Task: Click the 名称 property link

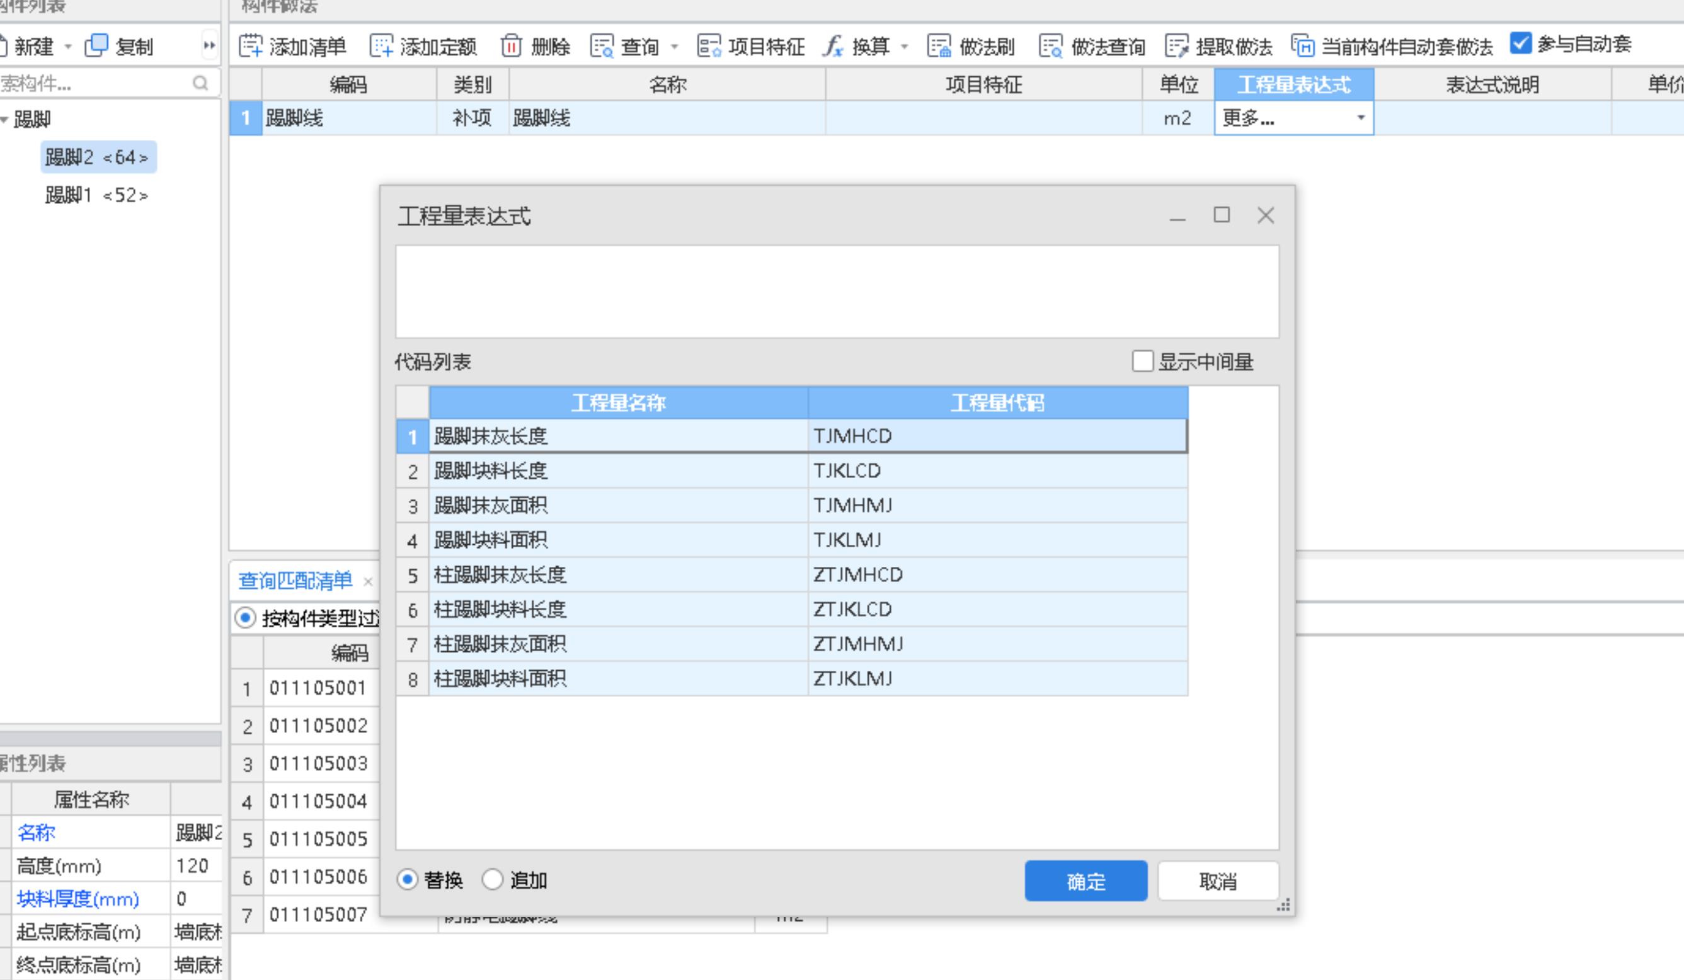Action: pos(36,833)
